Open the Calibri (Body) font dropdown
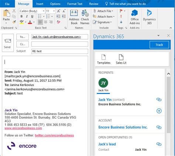The height and width of the screenshot is (156, 175). tap(44, 11)
